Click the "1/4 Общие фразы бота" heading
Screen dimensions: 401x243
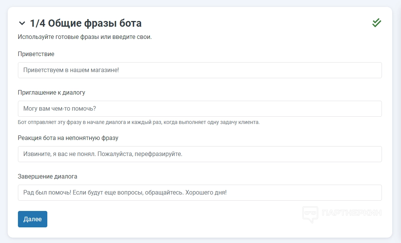(86, 23)
